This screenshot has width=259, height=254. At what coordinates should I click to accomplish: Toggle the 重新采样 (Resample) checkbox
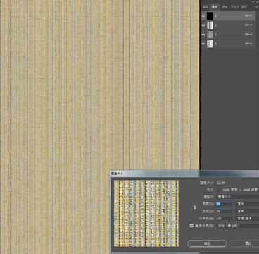coord(191,226)
